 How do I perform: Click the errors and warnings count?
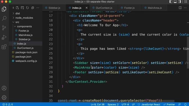click(8, 105)
